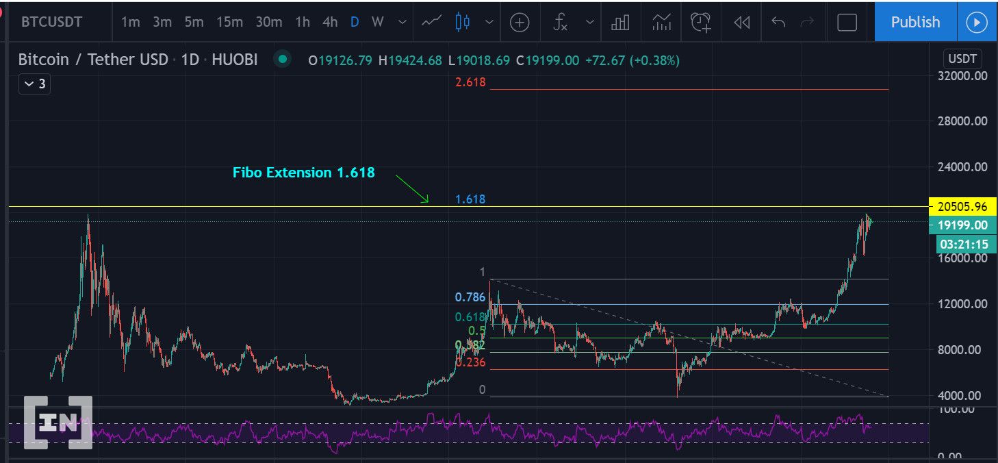Open the stream play icon beside Publish
Image resolution: width=998 pixels, height=463 pixels.
(976, 22)
